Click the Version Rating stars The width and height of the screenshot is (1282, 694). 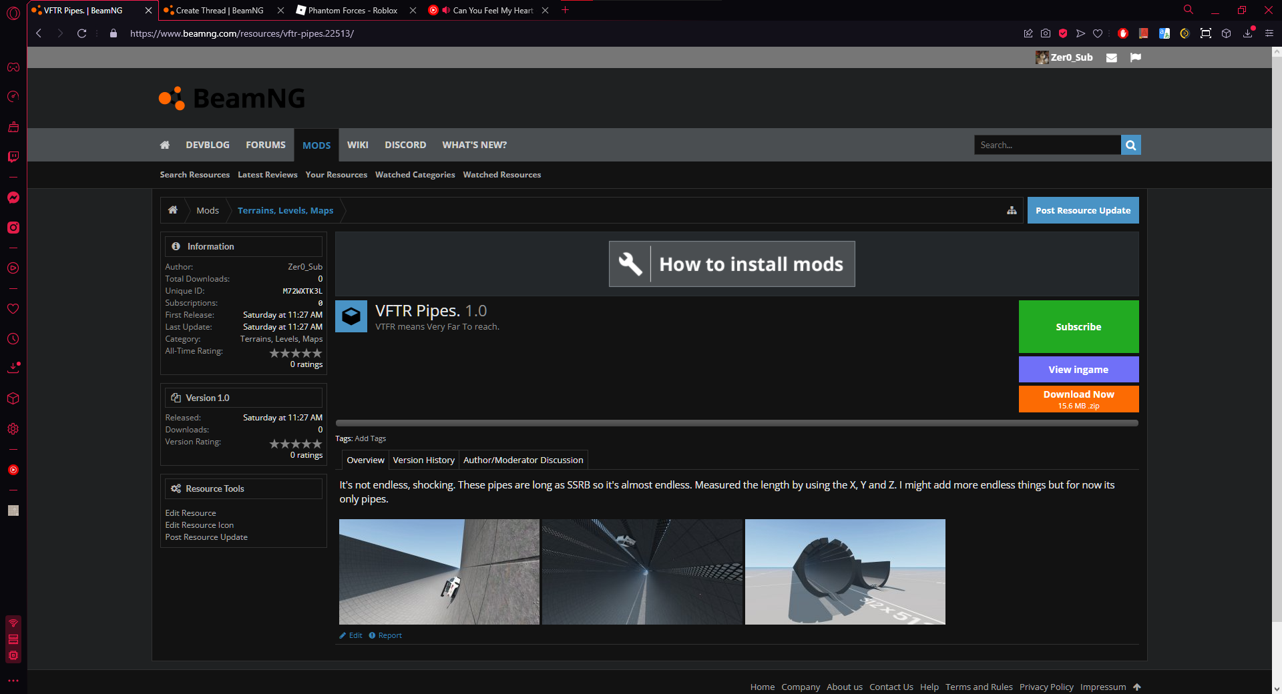click(295, 444)
